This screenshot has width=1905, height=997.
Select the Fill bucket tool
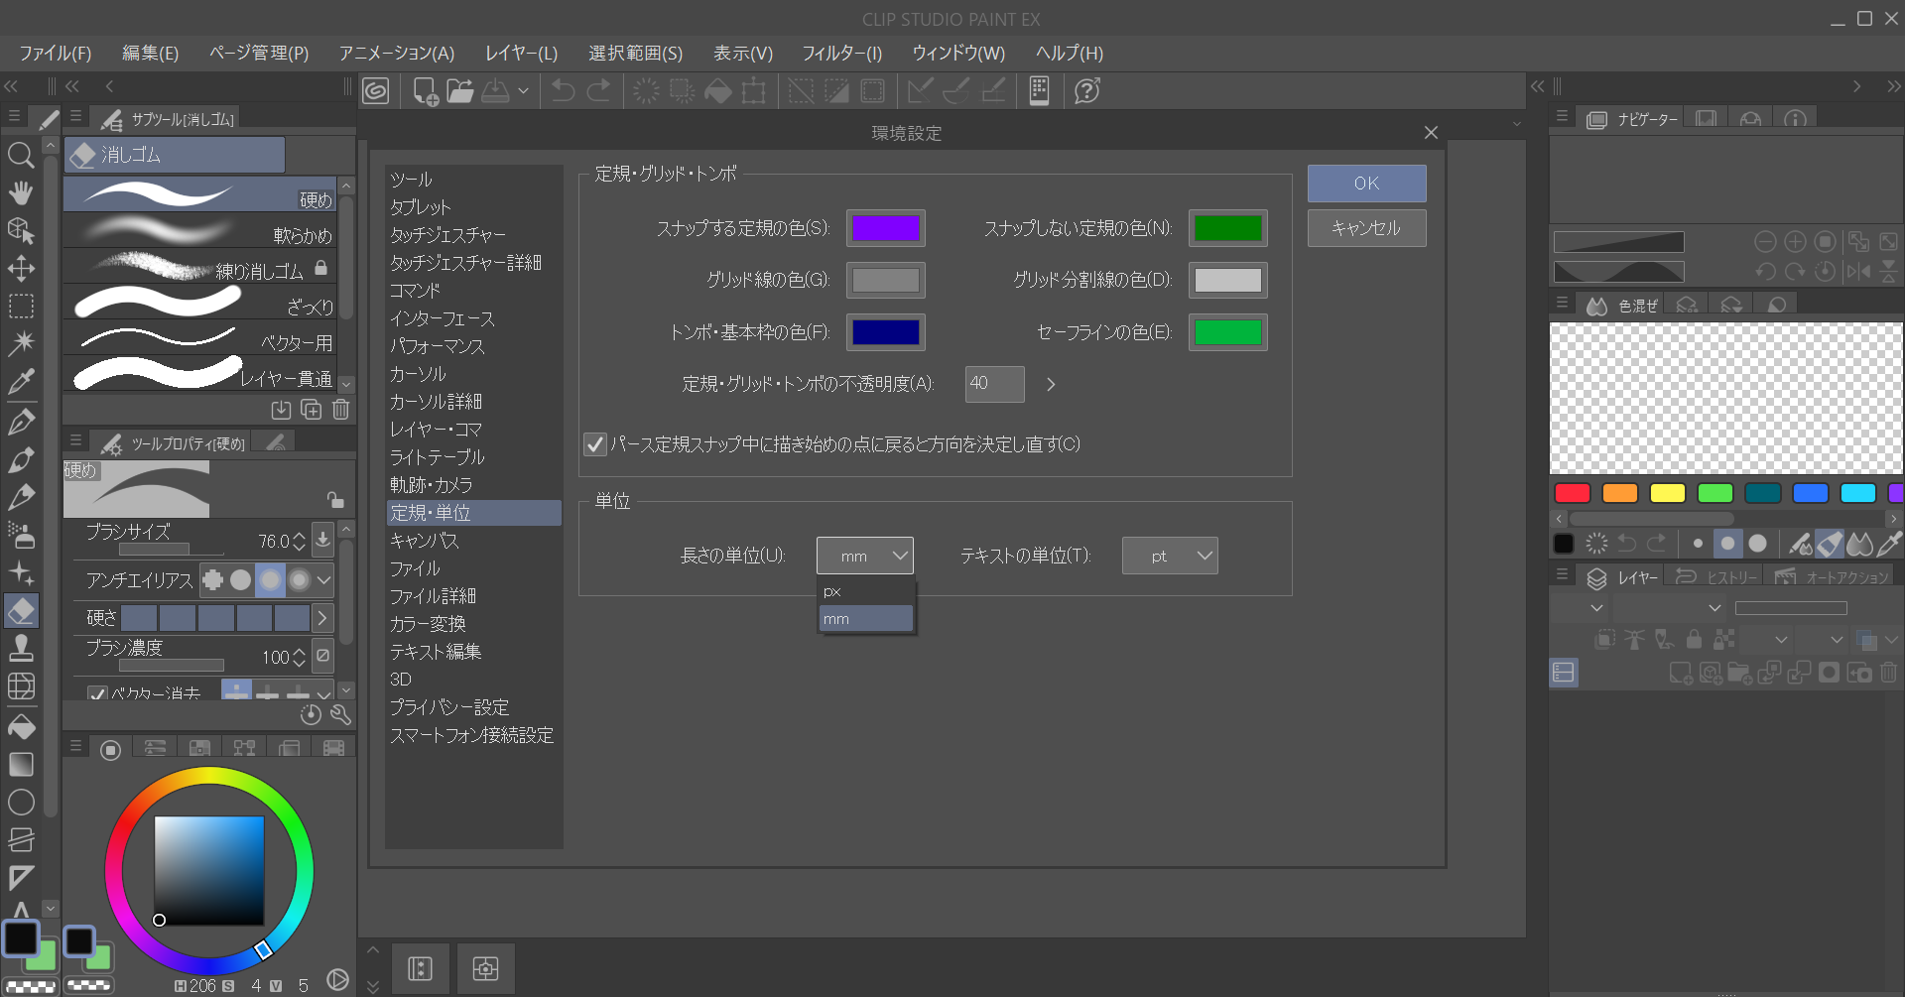pyautogui.click(x=21, y=727)
